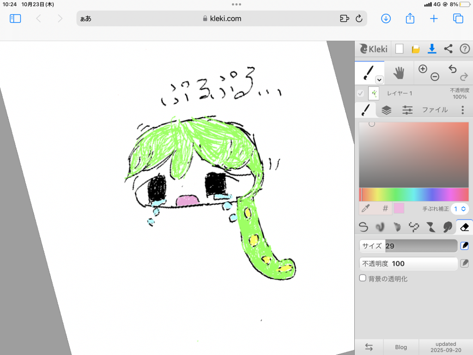Select the Hand pan tool
The width and height of the screenshot is (473, 355).
pyautogui.click(x=398, y=73)
